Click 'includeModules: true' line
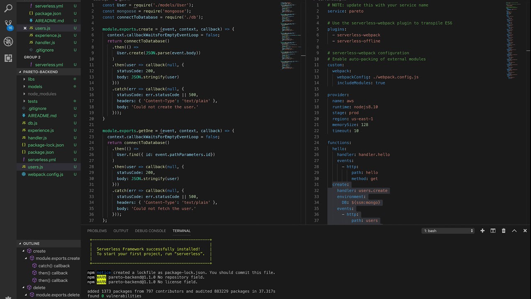The image size is (531, 299). (361, 83)
